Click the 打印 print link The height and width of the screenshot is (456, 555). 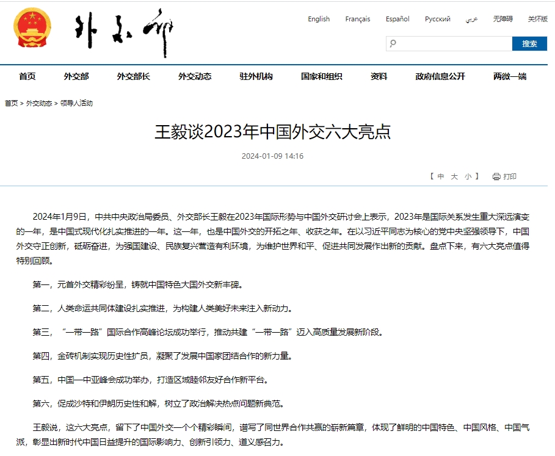[x=510, y=176]
